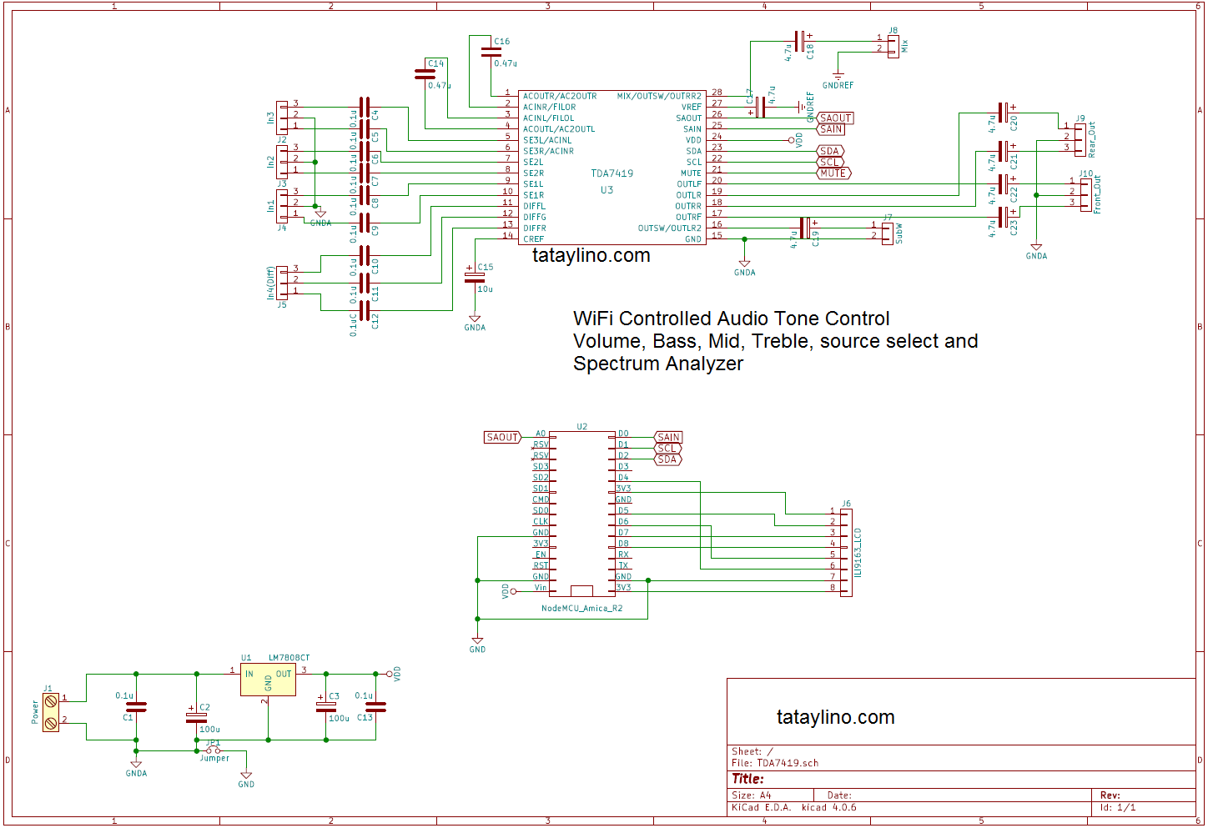This screenshot has height=828, width=1208.
Task: Click the SAOUT label next to TDA7419
Action: pos(835,118)
